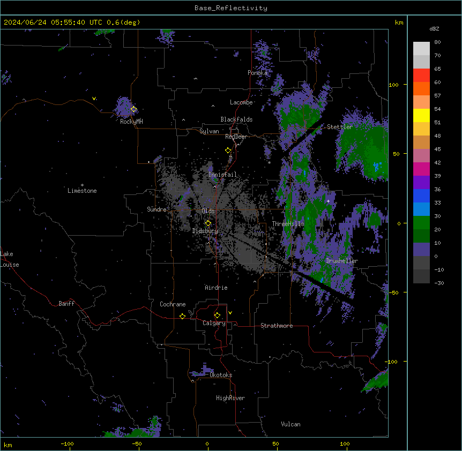Click the Lake Louise label

click(x=10, y=259)
